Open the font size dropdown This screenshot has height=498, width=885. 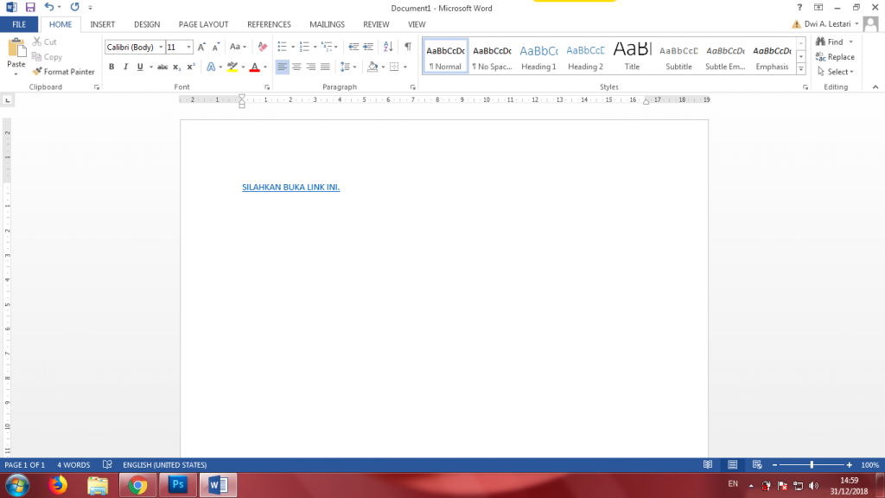188,48
